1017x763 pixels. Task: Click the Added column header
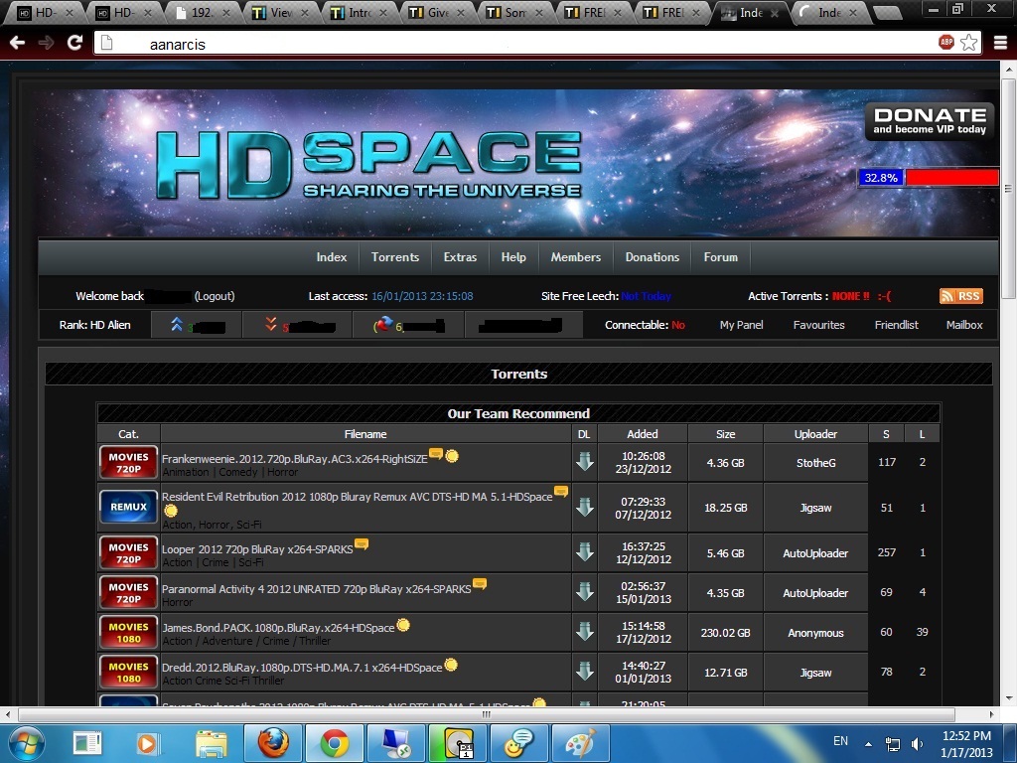tap(643, 434)
